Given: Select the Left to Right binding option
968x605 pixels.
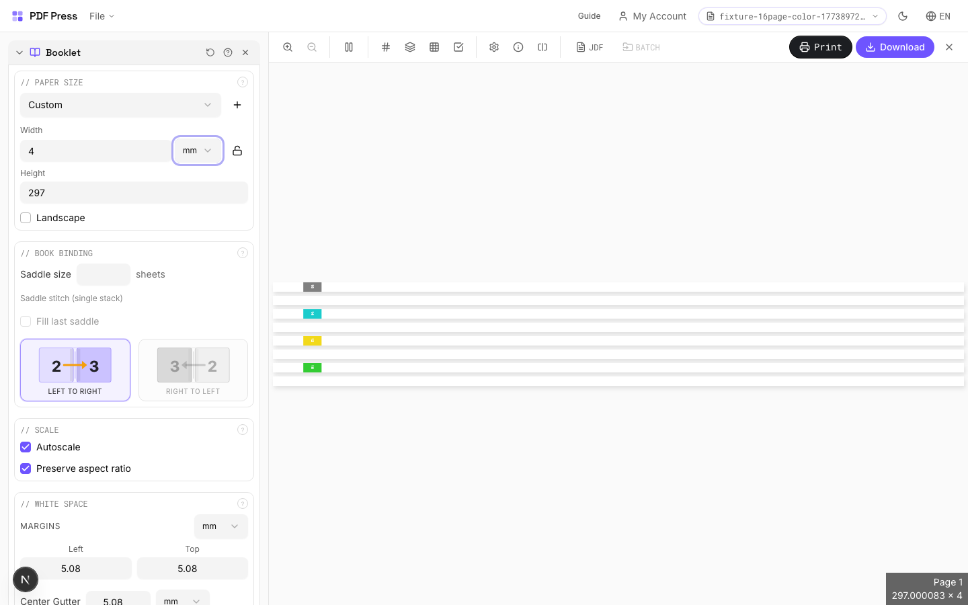Looking at the screenshot, I should click(75, 370).
